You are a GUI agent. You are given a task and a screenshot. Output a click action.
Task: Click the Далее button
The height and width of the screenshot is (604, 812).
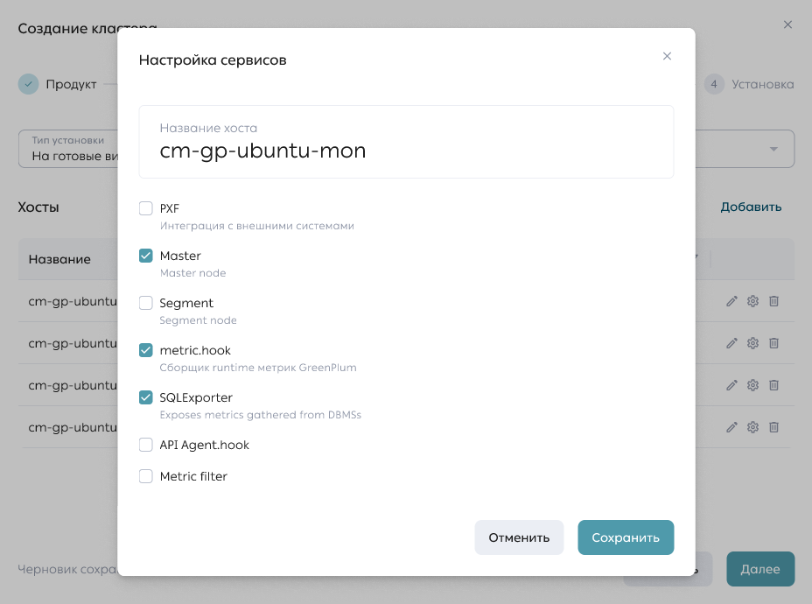(760, 569)
